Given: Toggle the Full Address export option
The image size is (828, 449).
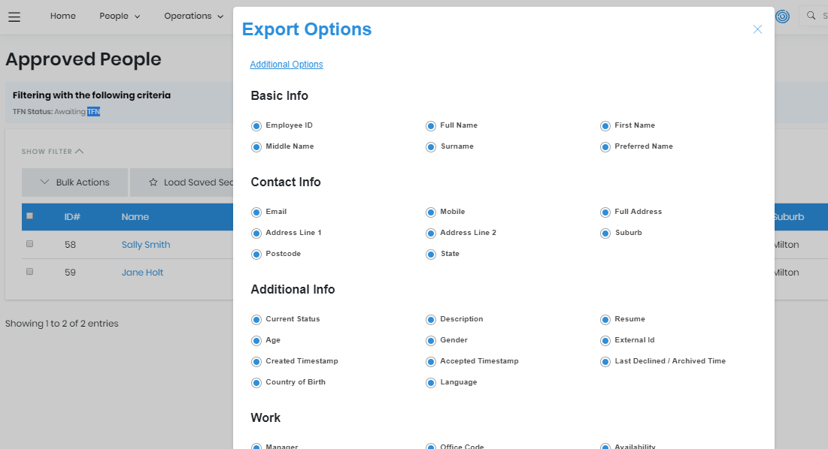Looking at the screenshot, I should coord(605,212).
